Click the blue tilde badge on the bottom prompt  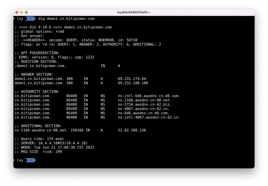coord(31,160)
